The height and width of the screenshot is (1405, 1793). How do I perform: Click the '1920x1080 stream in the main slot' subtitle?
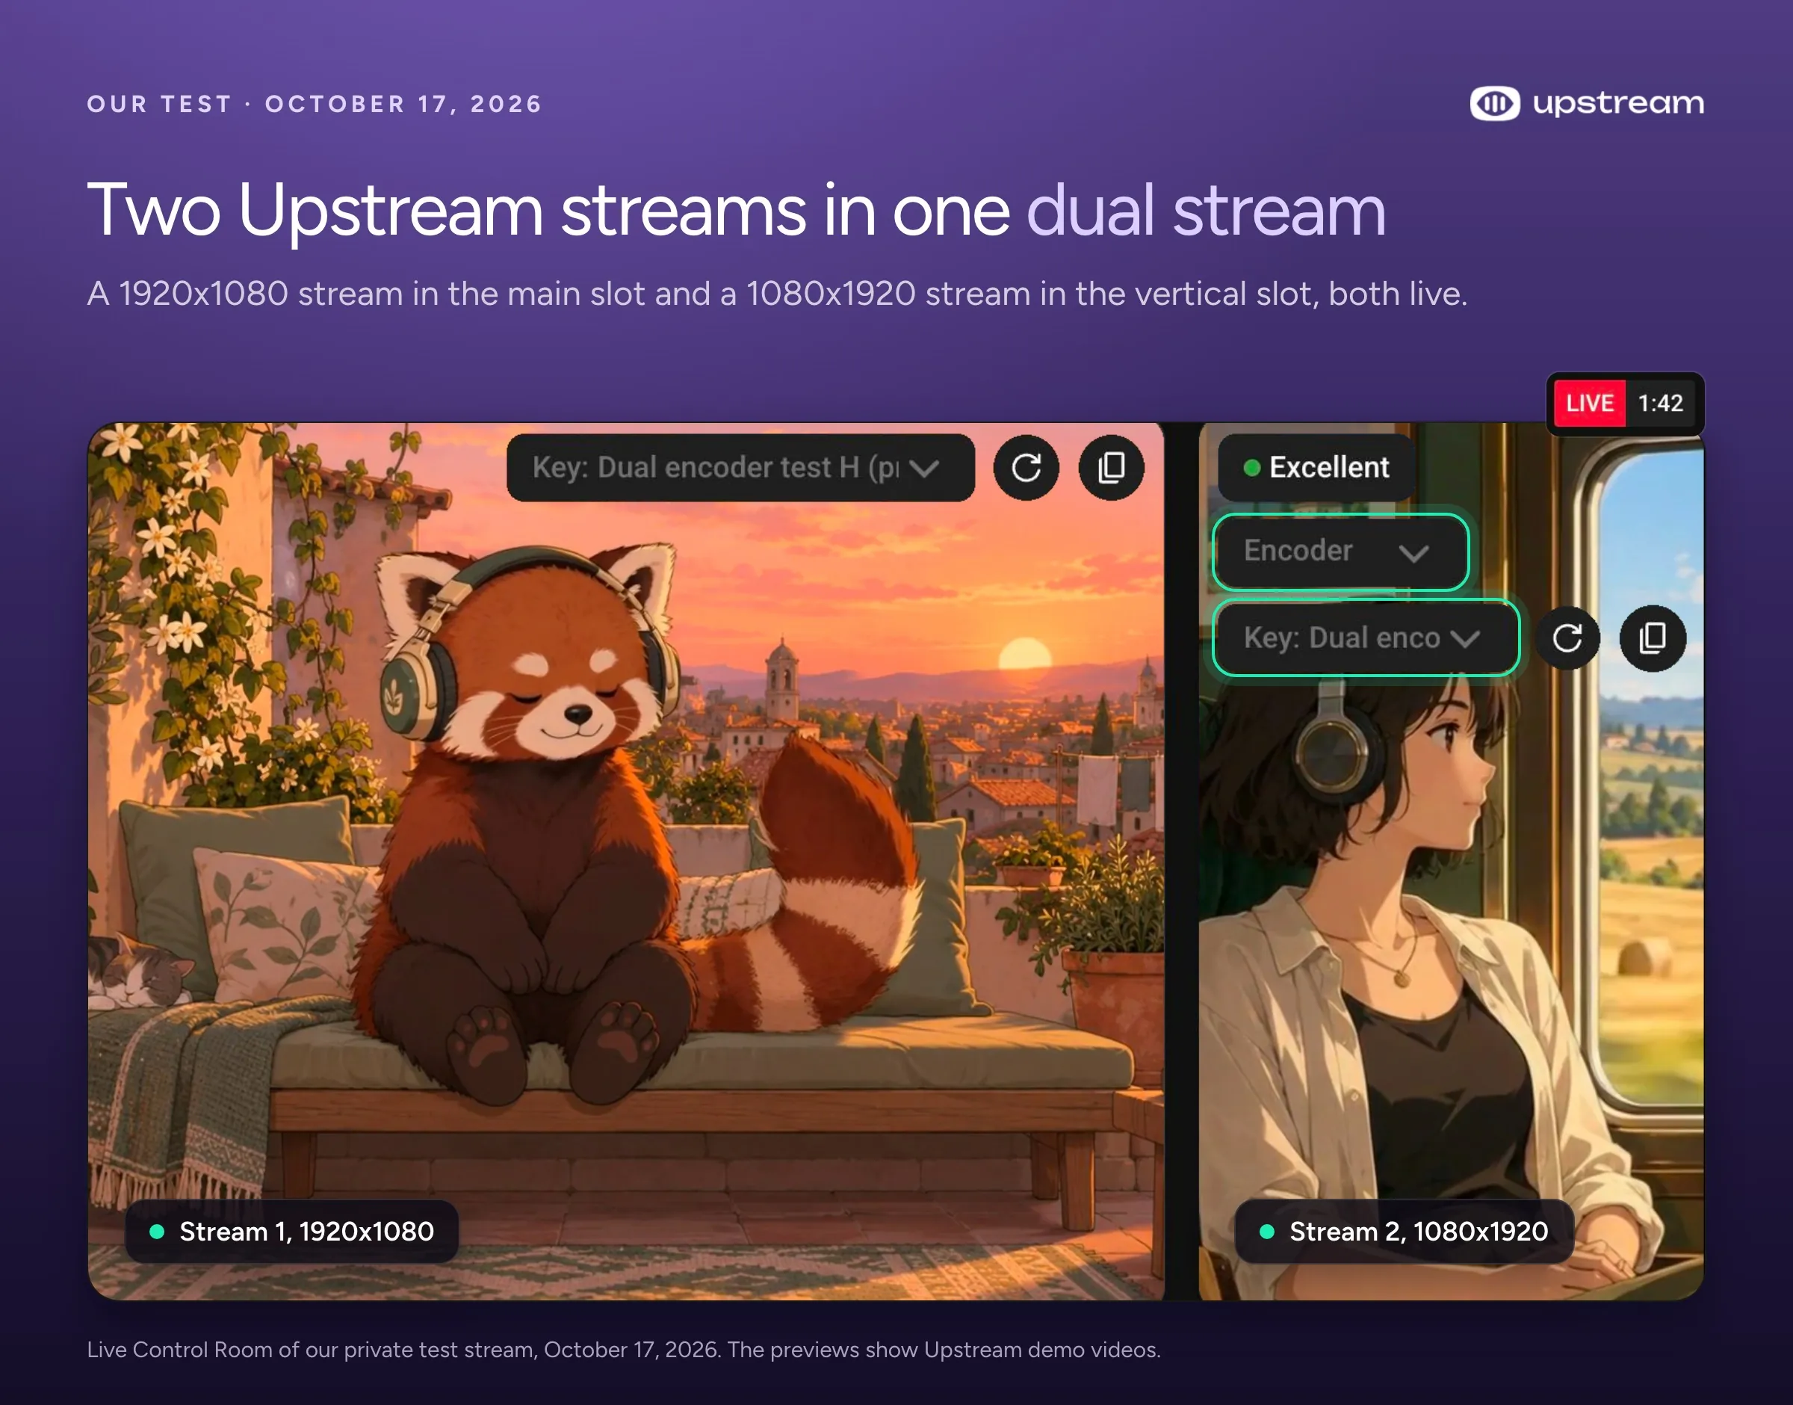click(x=777, y=294)
